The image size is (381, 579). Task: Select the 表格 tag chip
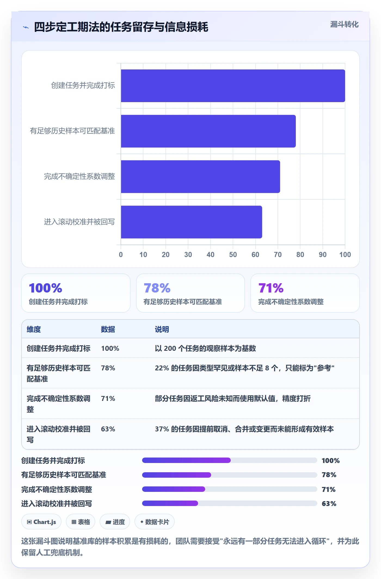[x=81, y=522]
